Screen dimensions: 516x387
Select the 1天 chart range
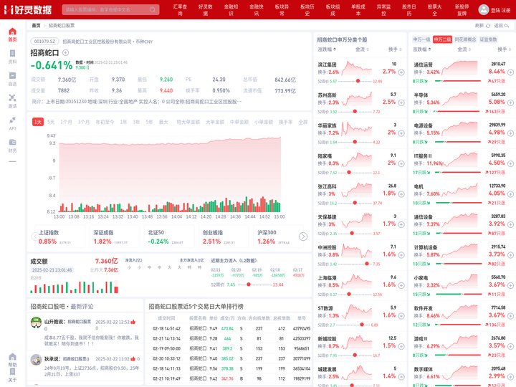(38, 122)
